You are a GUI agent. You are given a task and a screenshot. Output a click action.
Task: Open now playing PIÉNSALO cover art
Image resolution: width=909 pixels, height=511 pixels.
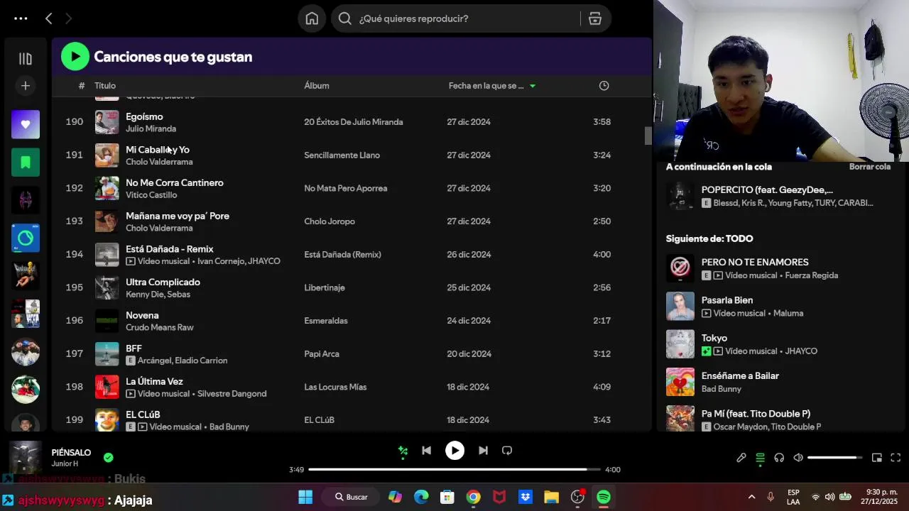coord(26,458)
